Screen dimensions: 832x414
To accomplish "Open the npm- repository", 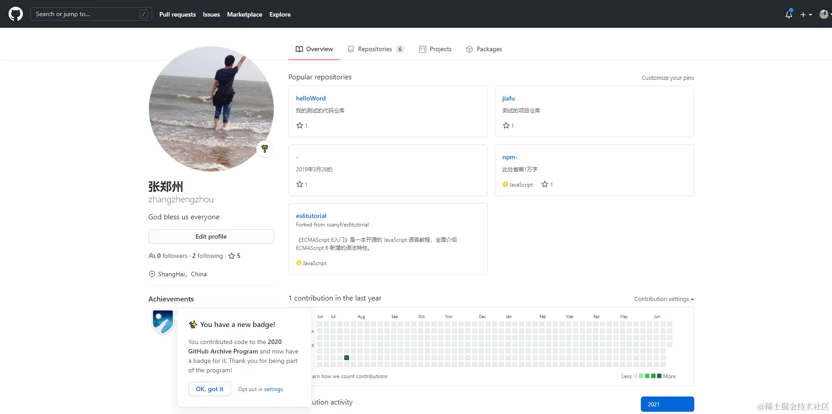I will pos(510,157).
